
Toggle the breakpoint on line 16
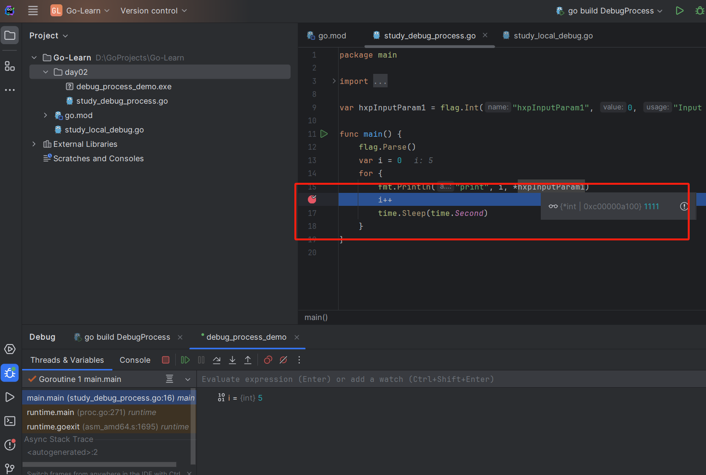tap(312, 199)
